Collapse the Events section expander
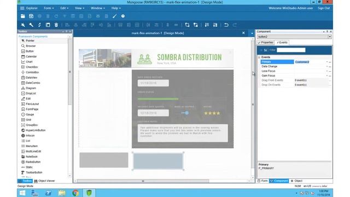The image size is (350, 197). pyautogui.click(x=259, y=57)
